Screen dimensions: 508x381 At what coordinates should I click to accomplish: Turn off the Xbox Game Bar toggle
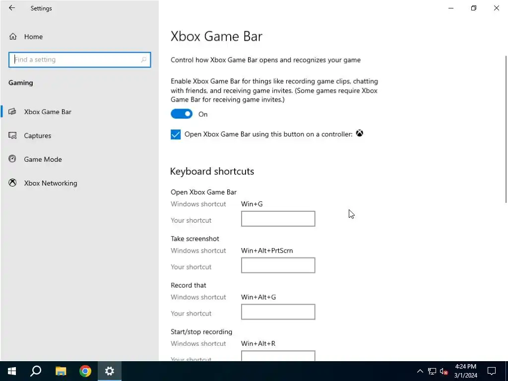point(182,114)
